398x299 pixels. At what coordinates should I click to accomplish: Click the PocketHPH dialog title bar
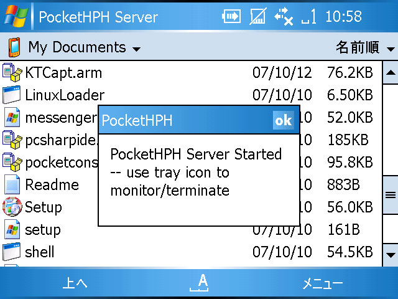[x=199, y=120]
